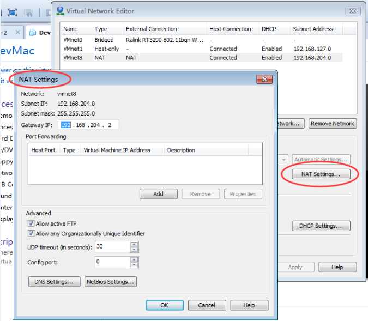The width and height of the screenshot is (368, 321).
Task: Toggle Allow any Organizationally Unique Identifier
Action: (31, 233)
